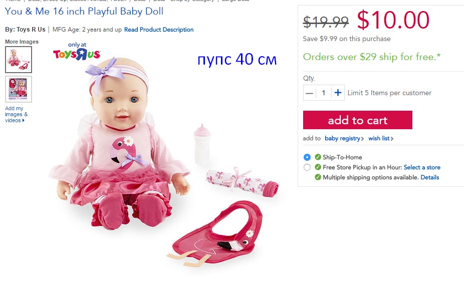Select the Ship-To-Home radio option
Image resolution: width=464 pixels, height=287 pixels.
pyautogui.click(x=307, y=157)
